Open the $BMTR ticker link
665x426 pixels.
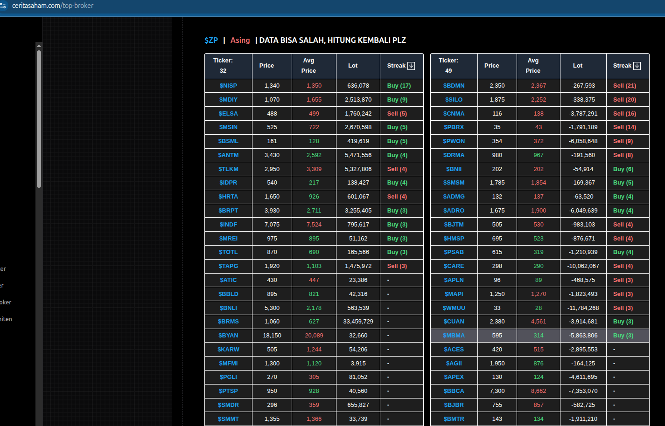click(x=454, y=419)
